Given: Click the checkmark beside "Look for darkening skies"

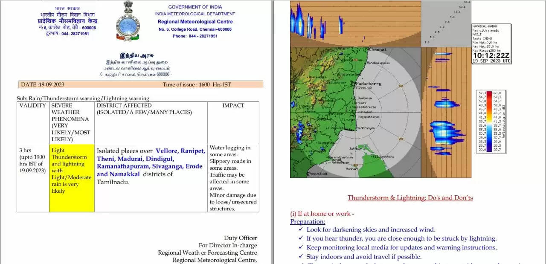Looking at the screenshot, I should click(302, 229).
